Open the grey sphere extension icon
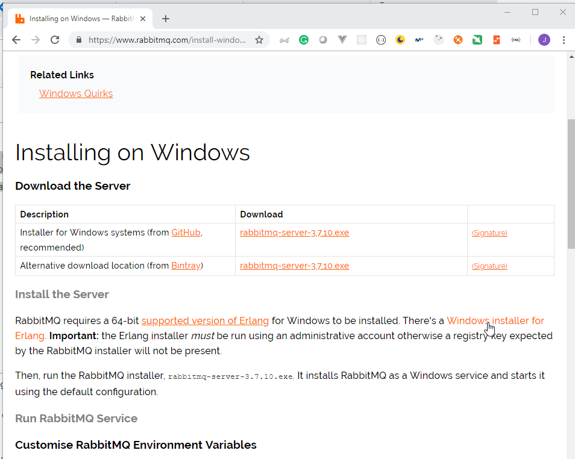The height and width of the screenshot is (459, 575). click(323, 40)
